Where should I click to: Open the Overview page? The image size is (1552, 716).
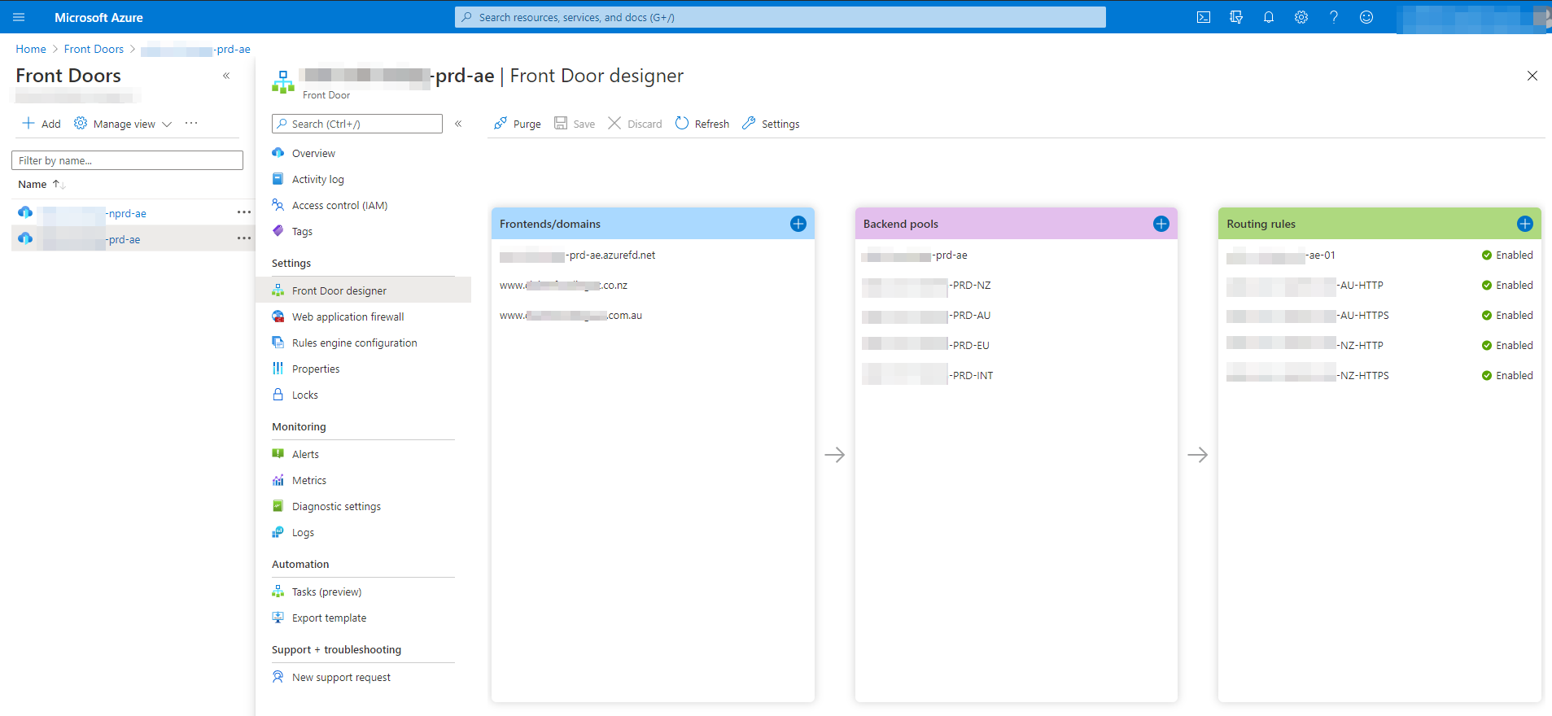point(313,153)
